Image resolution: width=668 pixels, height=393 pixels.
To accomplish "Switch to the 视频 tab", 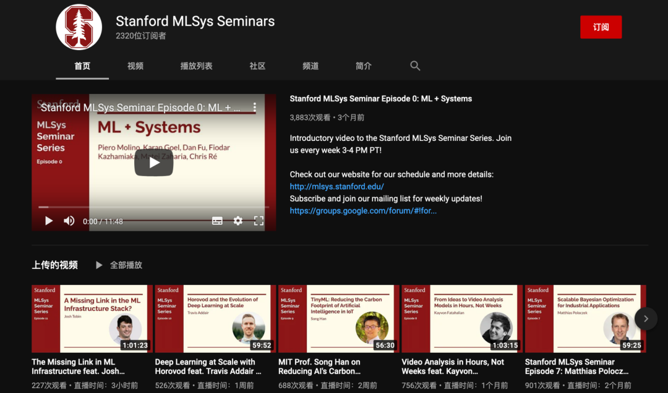I will pos(135,66).
